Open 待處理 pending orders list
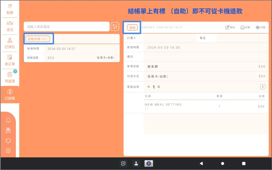 [x=10, y=77]
